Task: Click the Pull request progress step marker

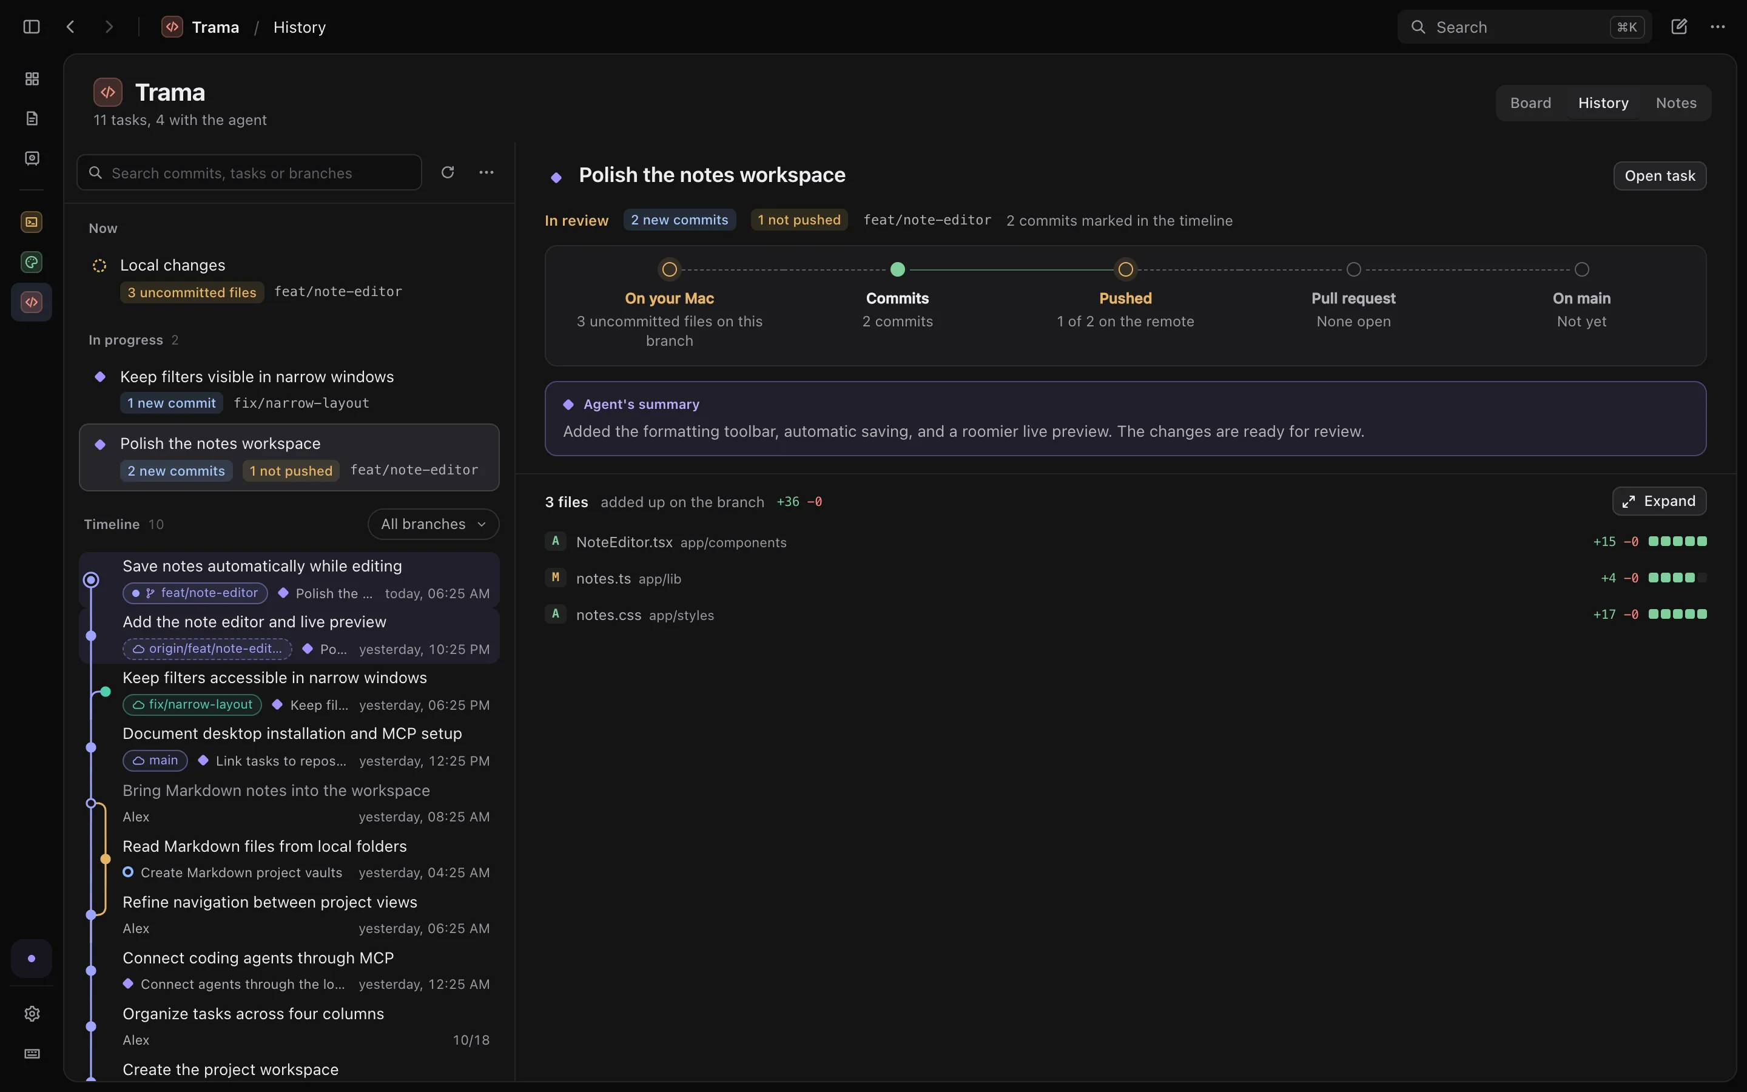Action: (1353, 269)
